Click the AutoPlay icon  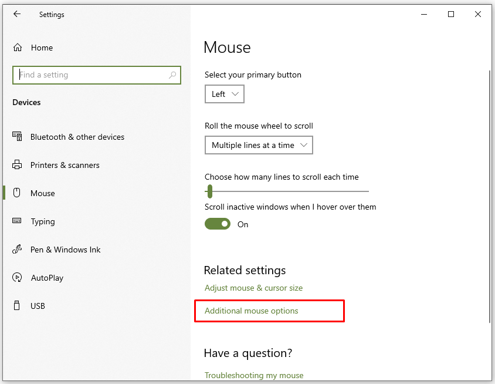coord(17,278)
